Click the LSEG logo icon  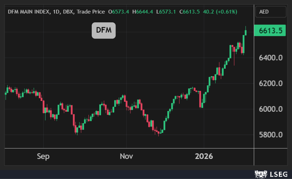point(260,174)
